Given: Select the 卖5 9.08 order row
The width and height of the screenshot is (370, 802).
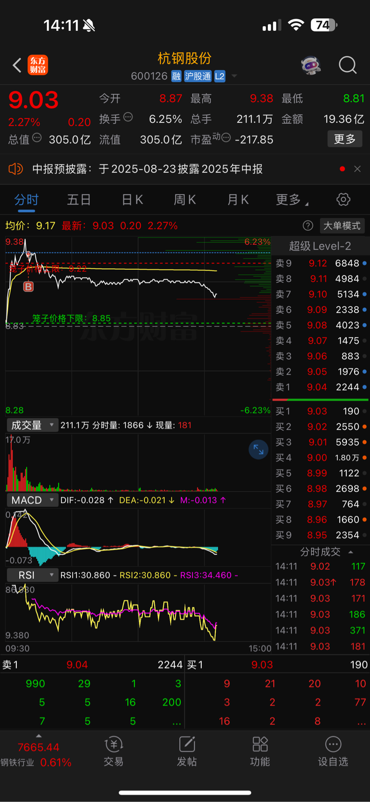Looking at the screenshot, I should (x=320, y=325).
